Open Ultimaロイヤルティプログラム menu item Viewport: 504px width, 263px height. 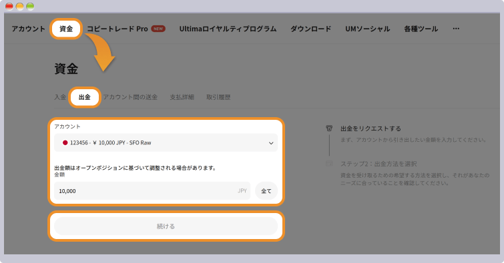228,29
